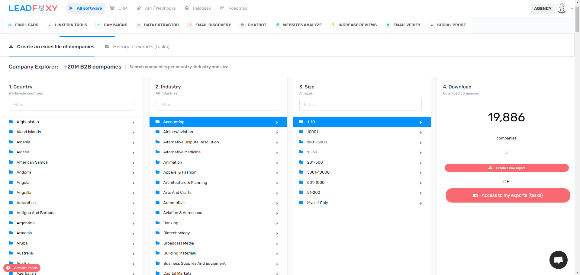Click View all tutorials button
This screenshot has height=275, width=580.
tap(22, 268)
